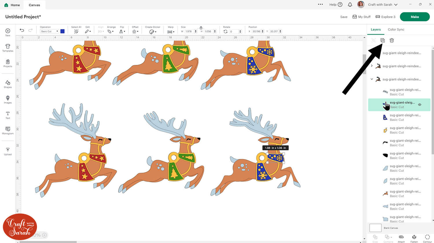434x243 pixels.
Task: Expand the collapsed reindeer layer group
Action: coord(372,66)
